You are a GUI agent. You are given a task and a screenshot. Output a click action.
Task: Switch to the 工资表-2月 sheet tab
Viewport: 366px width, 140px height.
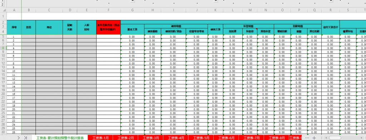tap(125, 138)
